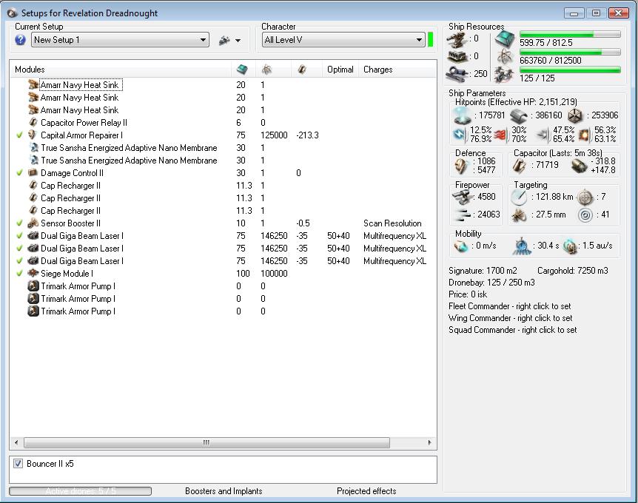Click the powergrid usage progress bar
Viewport: 638px width, 503px height.
[x=570, y=53]
